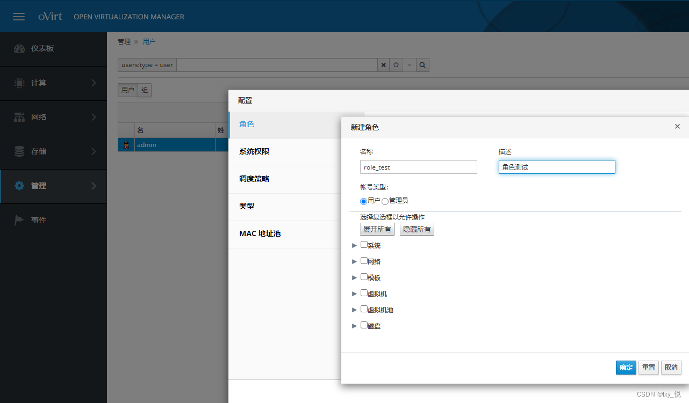Expand the 磁盘 permissions tree node
This screenshot has height=403, width=689.
(x=354, y=326)
